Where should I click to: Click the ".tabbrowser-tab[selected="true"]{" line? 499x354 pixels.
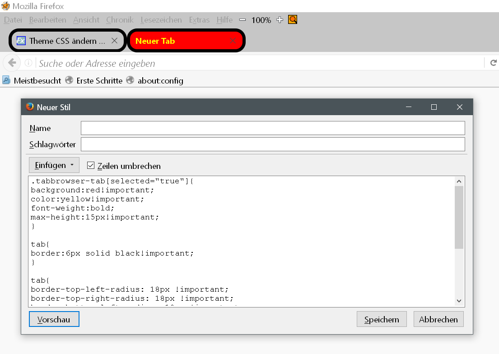[x=112, y=181]
